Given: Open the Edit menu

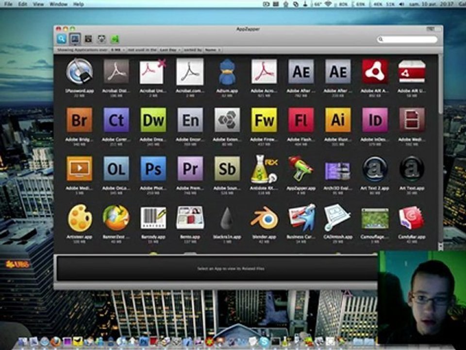Looking at the screenshot, I should pyautogui.click(x=23, y=4).
